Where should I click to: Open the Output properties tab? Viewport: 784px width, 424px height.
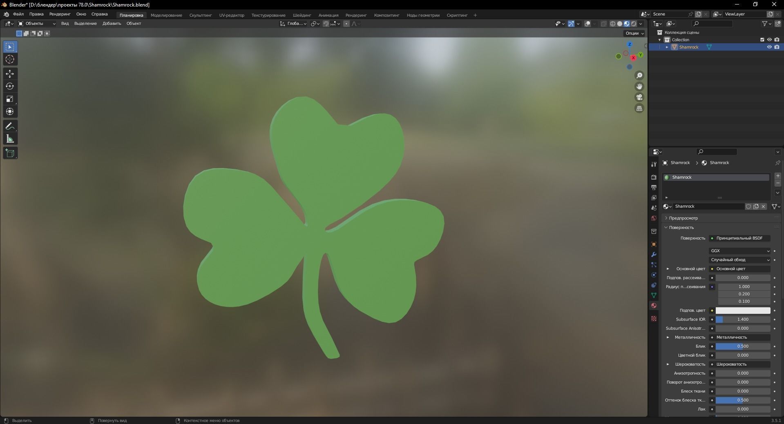point(654,187)
